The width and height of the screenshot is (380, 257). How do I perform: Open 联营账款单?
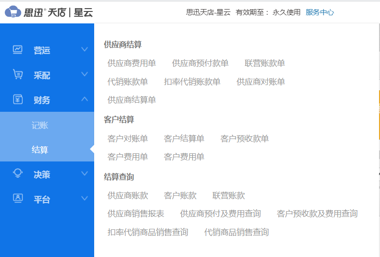(265, 63)
